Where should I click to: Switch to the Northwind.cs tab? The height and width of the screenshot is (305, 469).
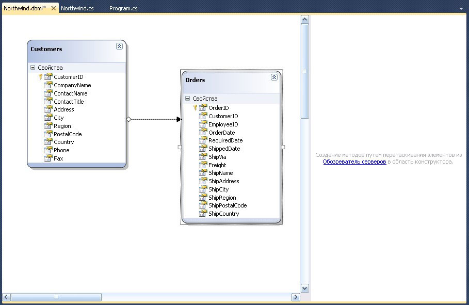coord(77,8)
